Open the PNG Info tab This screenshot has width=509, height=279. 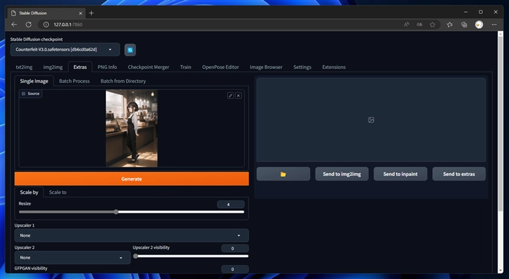tap(107, 67)
